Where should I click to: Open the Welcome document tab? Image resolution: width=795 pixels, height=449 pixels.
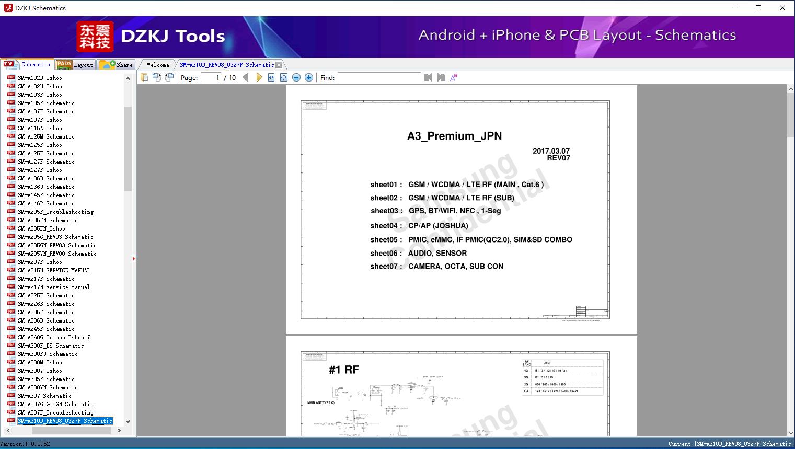[158, 65]
